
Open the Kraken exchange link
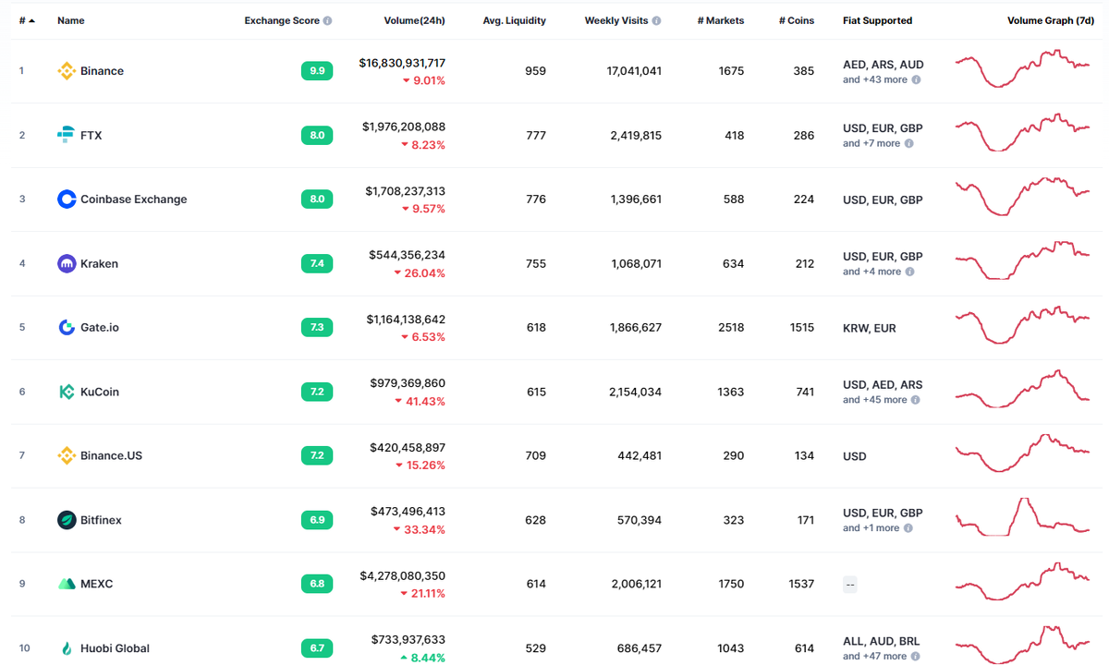pos(99,263)
